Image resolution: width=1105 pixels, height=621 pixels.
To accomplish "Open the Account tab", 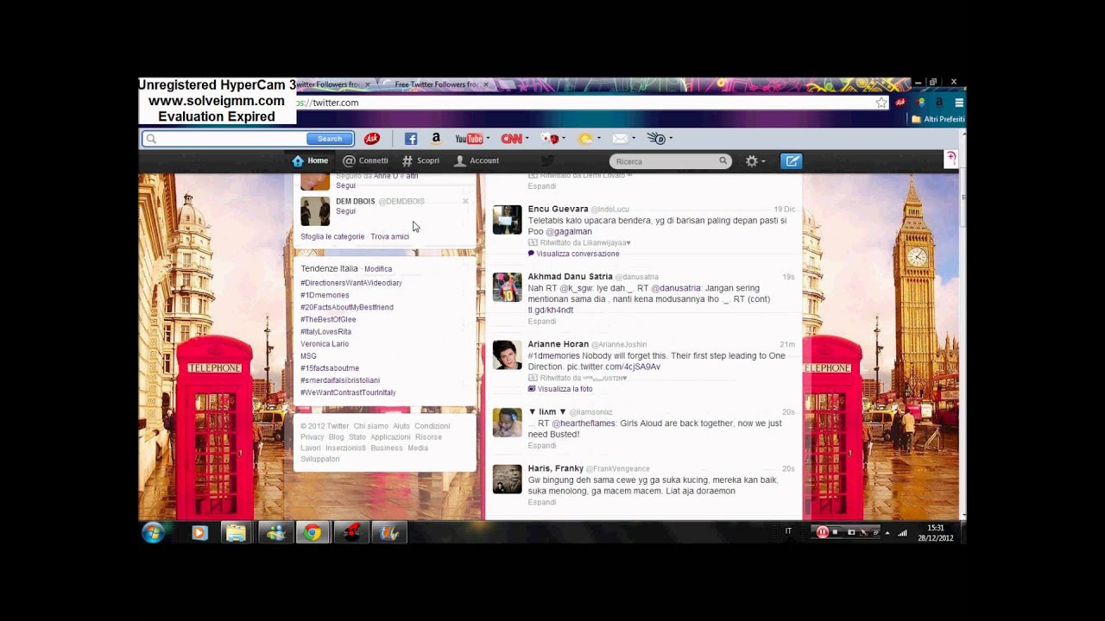I will pos(477,160).
